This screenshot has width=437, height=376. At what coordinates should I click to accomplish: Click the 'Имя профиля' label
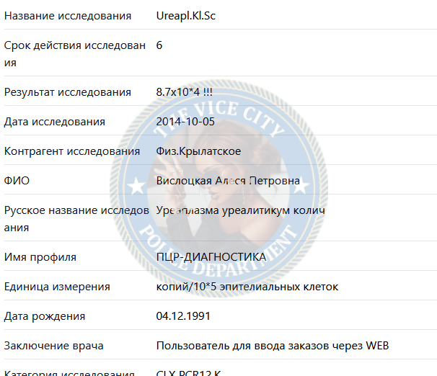pos(40,257)
